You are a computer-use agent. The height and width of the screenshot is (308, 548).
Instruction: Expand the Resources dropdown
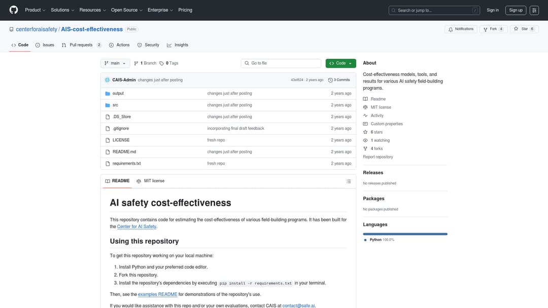coord(92,10)
